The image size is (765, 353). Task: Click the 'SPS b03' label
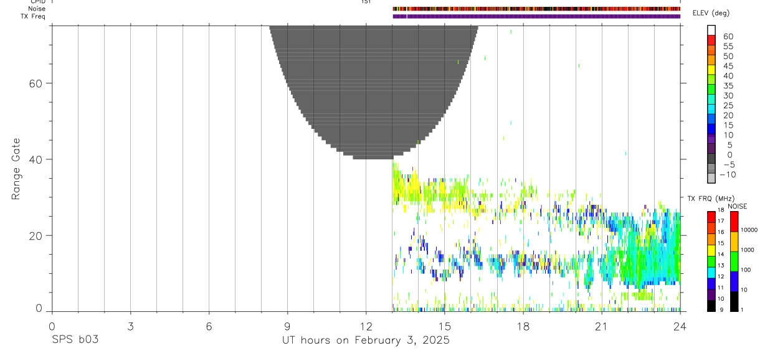click(x=75, y=340)
